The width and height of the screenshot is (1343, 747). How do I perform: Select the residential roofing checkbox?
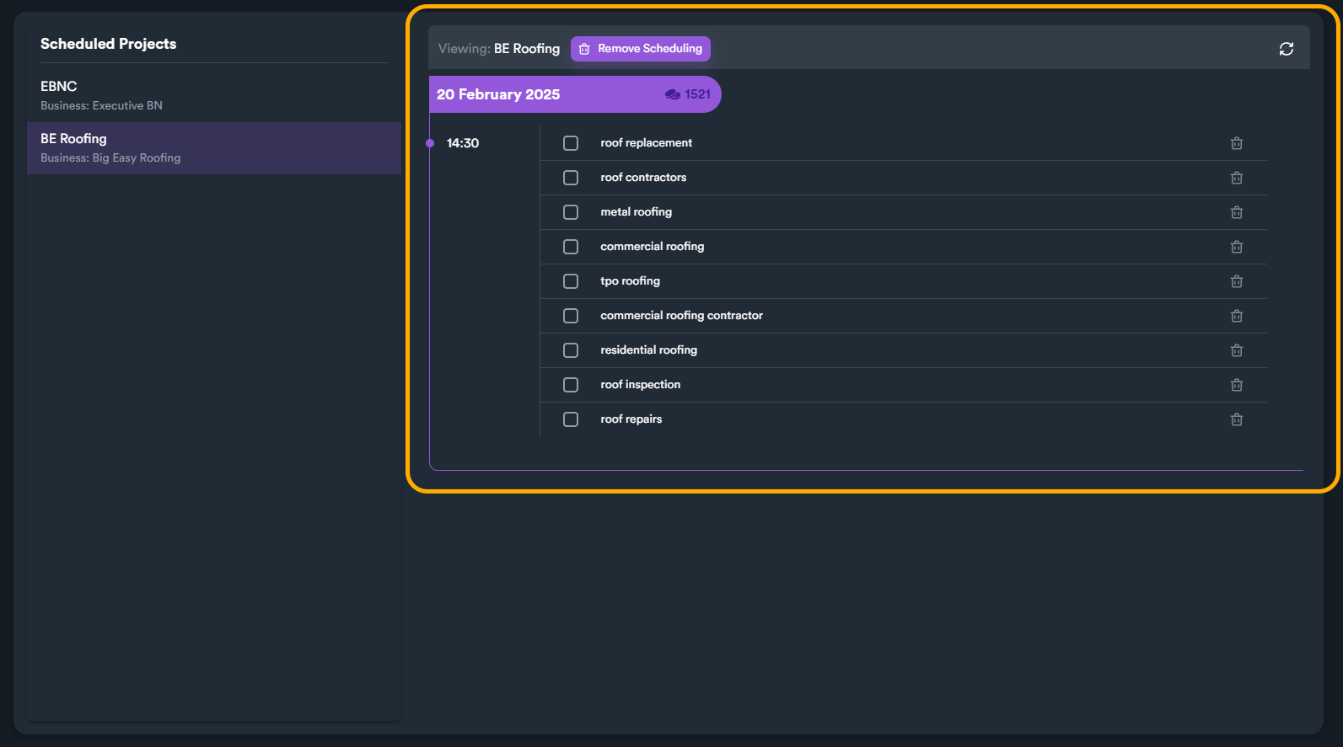pos(571,350)
